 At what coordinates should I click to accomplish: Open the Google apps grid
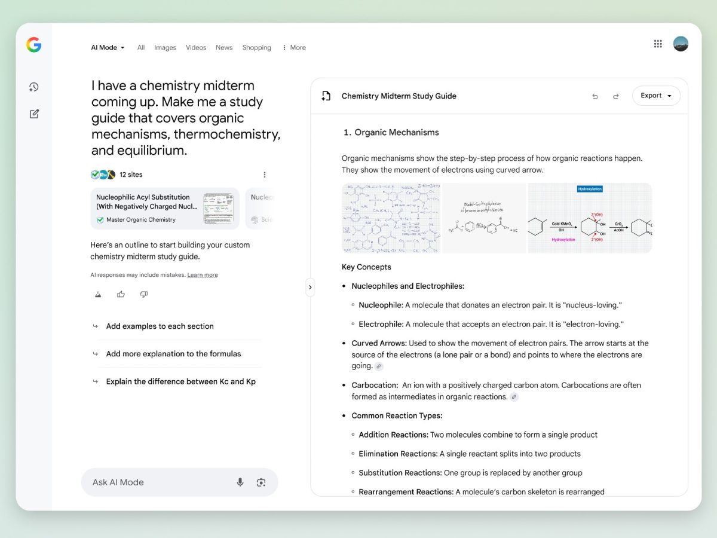pyautogui.click(x=658, y=44)
